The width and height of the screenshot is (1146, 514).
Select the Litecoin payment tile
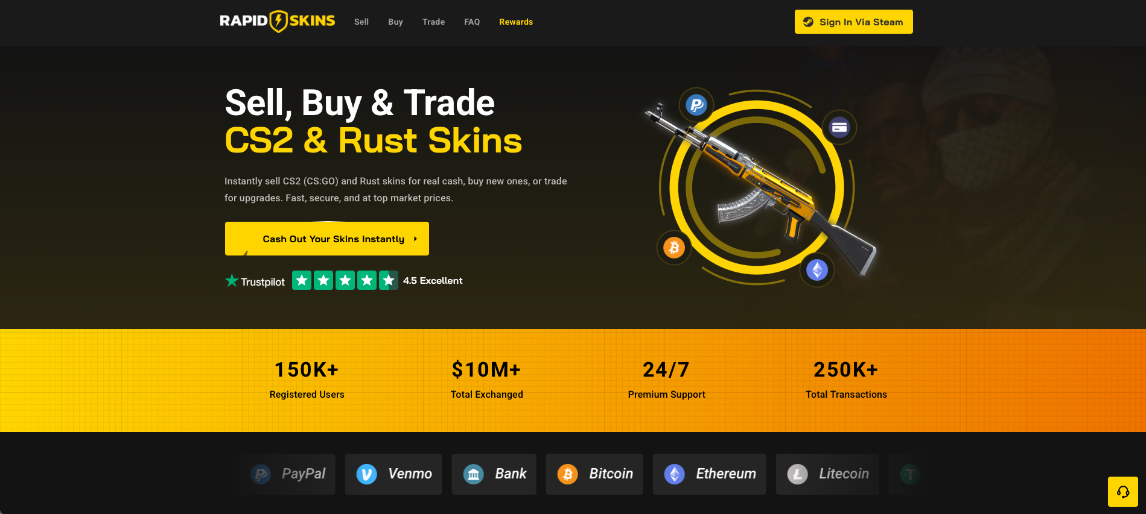[827, 474]
